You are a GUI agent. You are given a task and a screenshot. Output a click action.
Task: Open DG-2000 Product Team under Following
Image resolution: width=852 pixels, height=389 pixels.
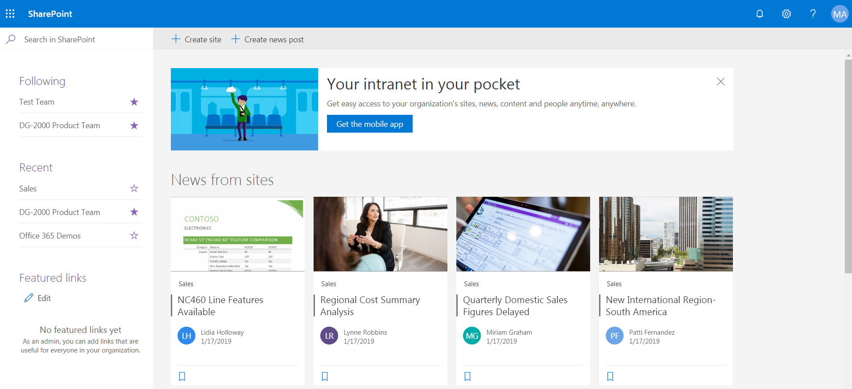[x=59, y=126]
